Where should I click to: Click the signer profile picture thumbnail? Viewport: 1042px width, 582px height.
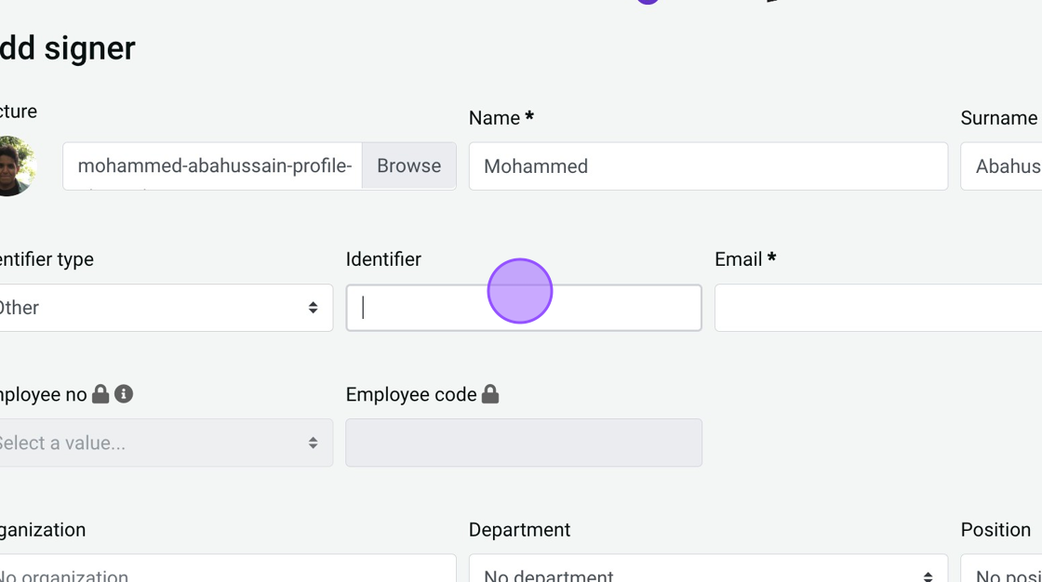click(13, 166)
